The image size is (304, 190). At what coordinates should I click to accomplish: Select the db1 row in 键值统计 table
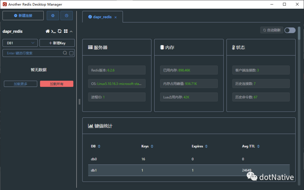point(141,170)
